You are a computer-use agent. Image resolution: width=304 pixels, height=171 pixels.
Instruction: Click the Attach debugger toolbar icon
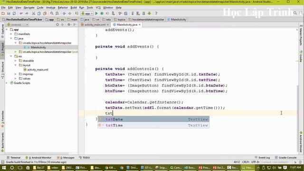(113, 13)
